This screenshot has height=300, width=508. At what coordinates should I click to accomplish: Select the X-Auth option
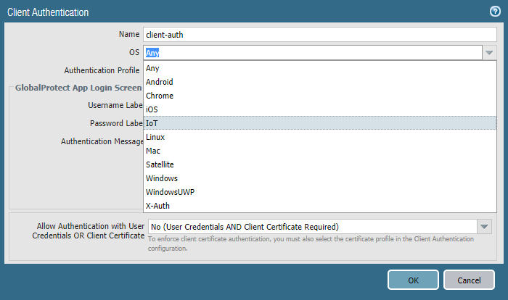tap(158, 206)
